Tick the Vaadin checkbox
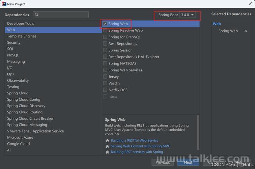Viewport: 255px width, 169px height. [105, 83]
